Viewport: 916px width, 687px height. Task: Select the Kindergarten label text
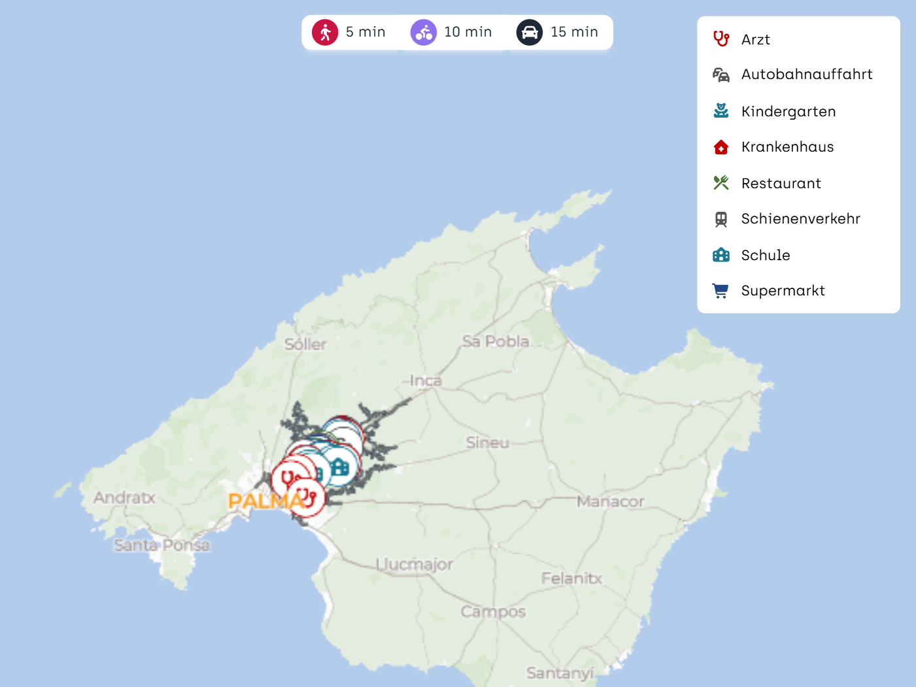[x=788, y=112]
